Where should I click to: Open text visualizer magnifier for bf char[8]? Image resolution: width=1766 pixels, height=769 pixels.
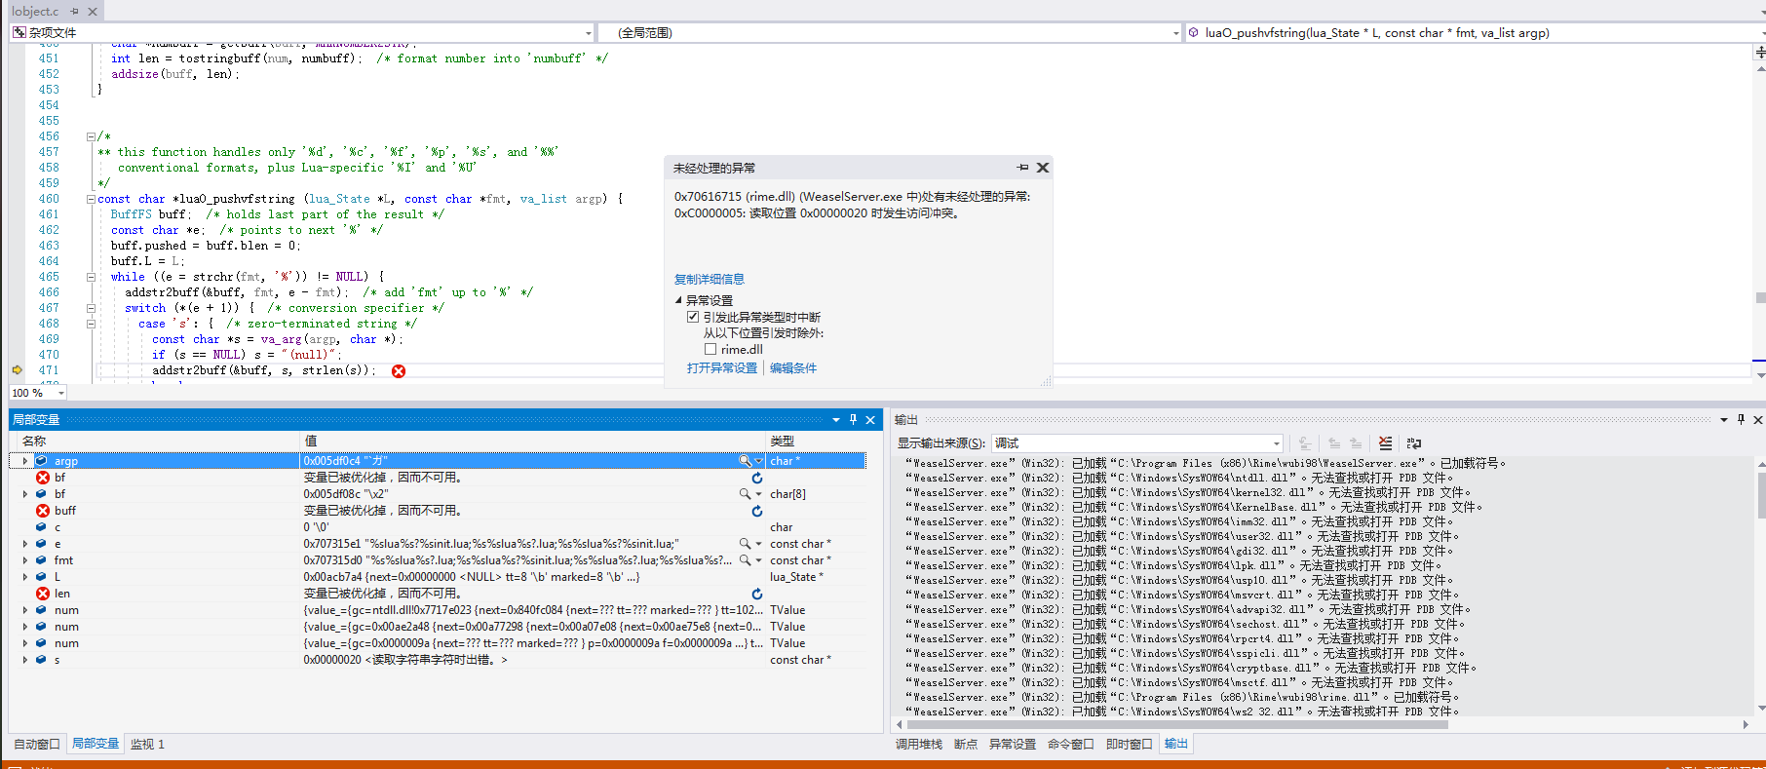coord(746,494)
